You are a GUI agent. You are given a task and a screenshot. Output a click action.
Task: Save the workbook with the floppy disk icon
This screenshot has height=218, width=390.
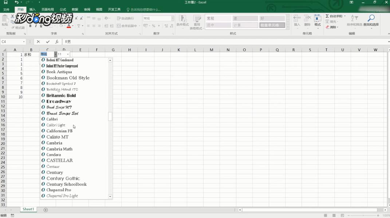coord(5,2)
